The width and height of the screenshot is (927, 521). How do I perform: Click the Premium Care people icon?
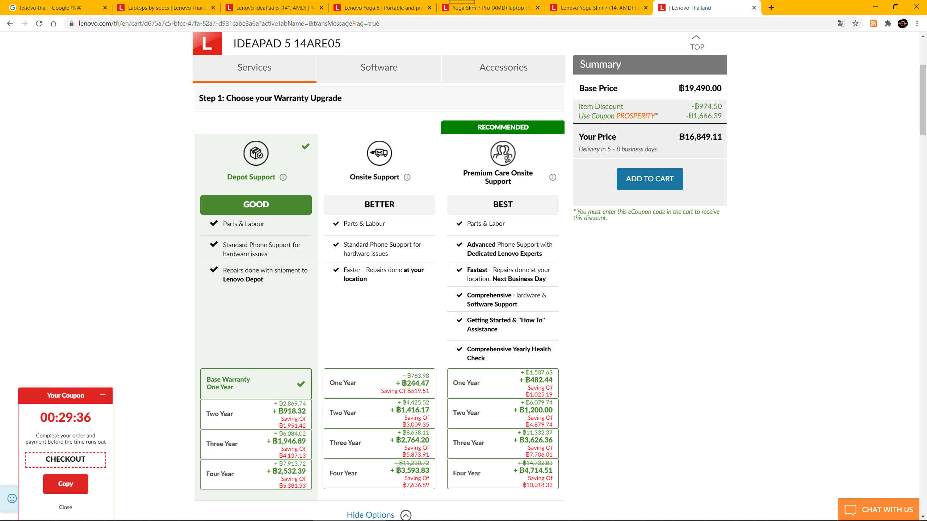[x=503, y=153]
